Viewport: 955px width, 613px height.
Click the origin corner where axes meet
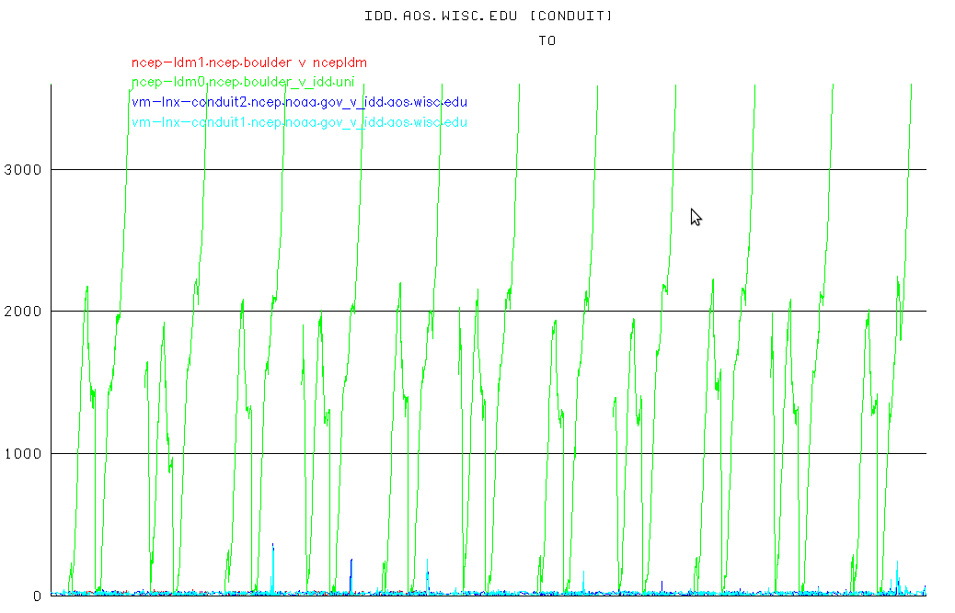[x=51, y=596]
